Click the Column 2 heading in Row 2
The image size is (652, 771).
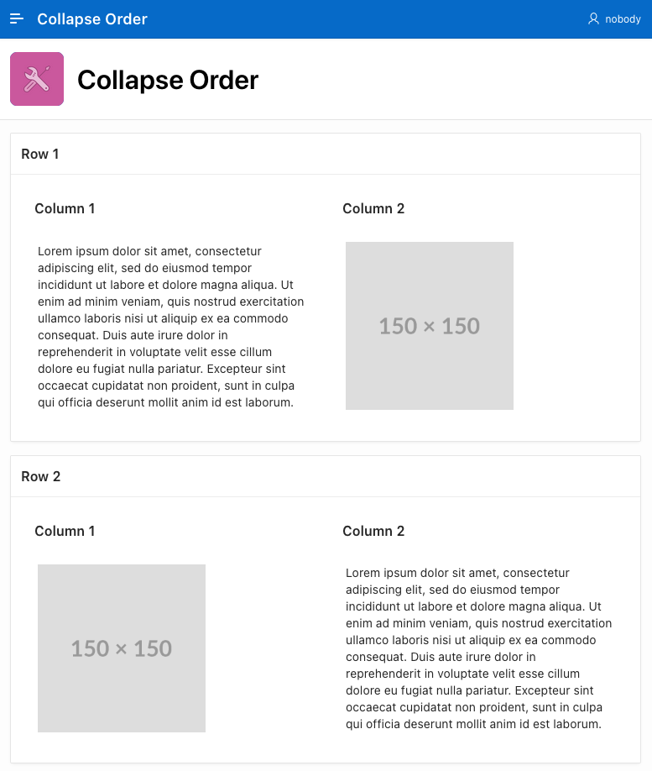point(373,531)
